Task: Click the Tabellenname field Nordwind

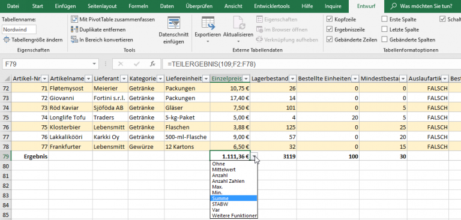Action: [x=19, y=29]
